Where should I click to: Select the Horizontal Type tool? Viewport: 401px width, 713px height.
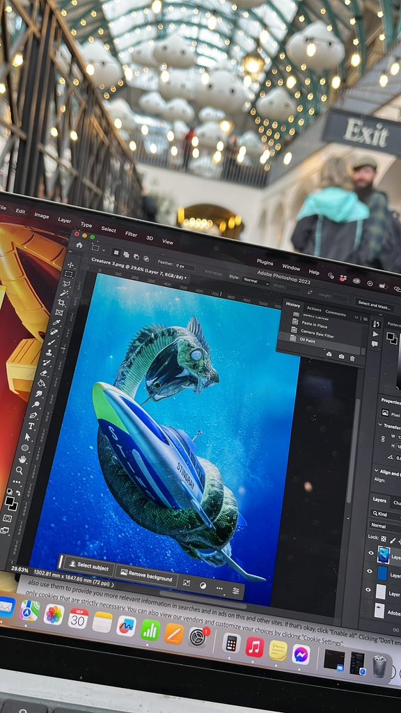[x=31, y=426]
